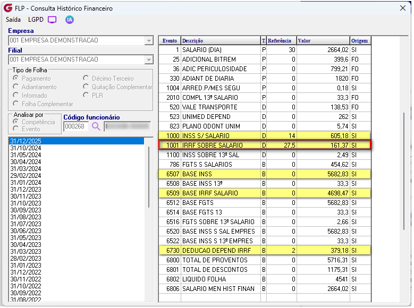Click the Código funcionário field 000268
The height and width of the screenshot is (308, 414).
(x=76, y=126)
